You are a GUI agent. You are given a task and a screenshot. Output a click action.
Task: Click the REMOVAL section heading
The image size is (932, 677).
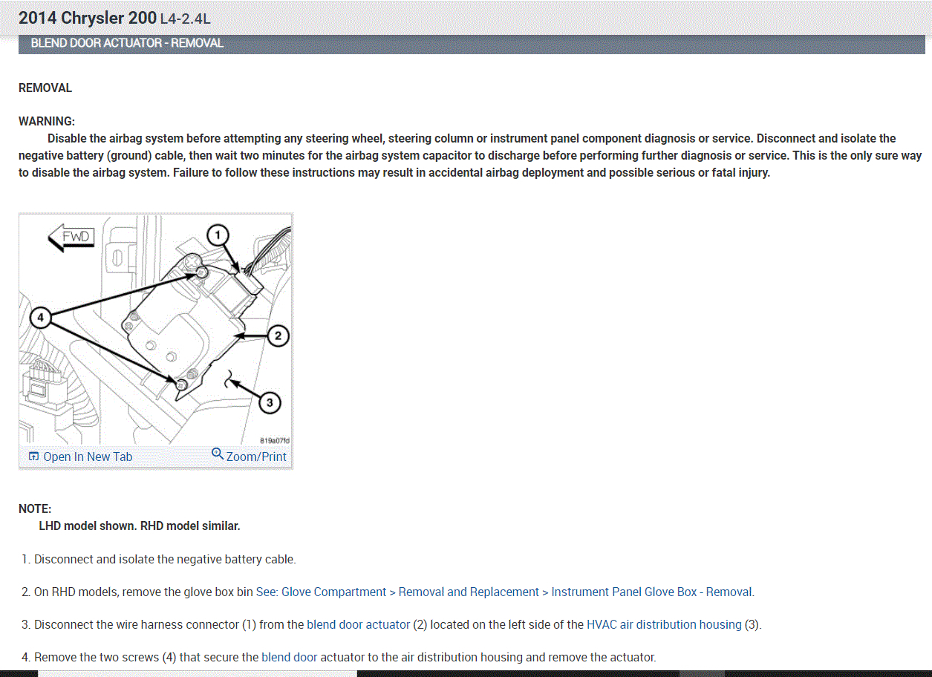tap(45, 88)
